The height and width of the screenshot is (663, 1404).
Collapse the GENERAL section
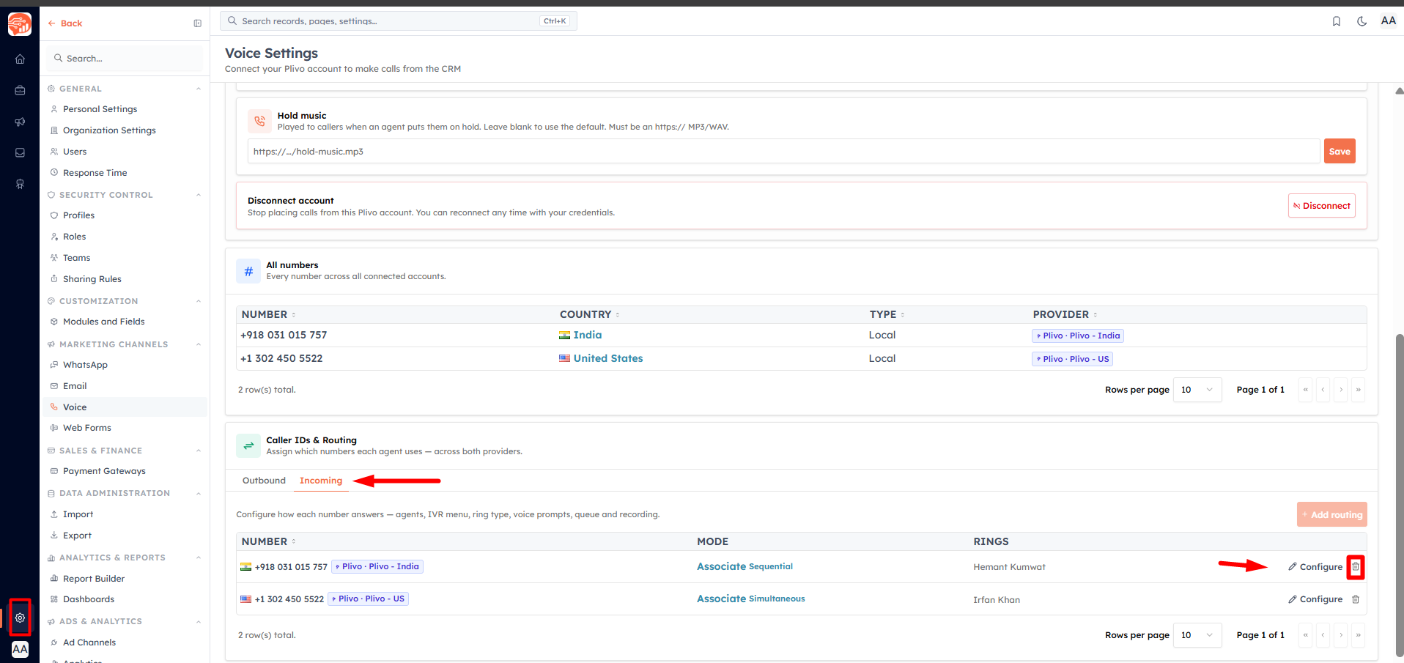(x=199, y=89)
